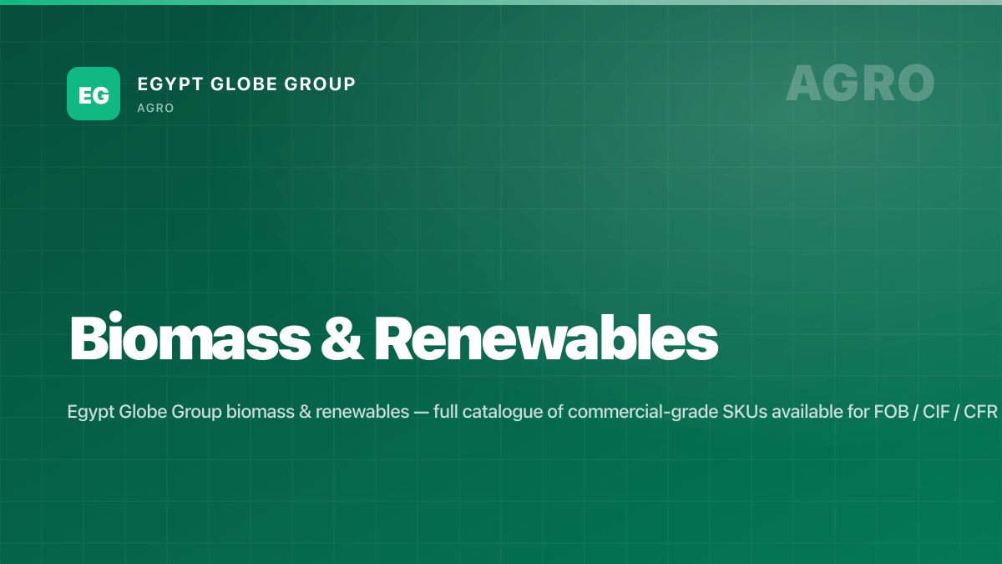Click the small AGRO label under brand name
Image resolution: width=1002 pixels, height=564 pixels.
coord(155,109)
